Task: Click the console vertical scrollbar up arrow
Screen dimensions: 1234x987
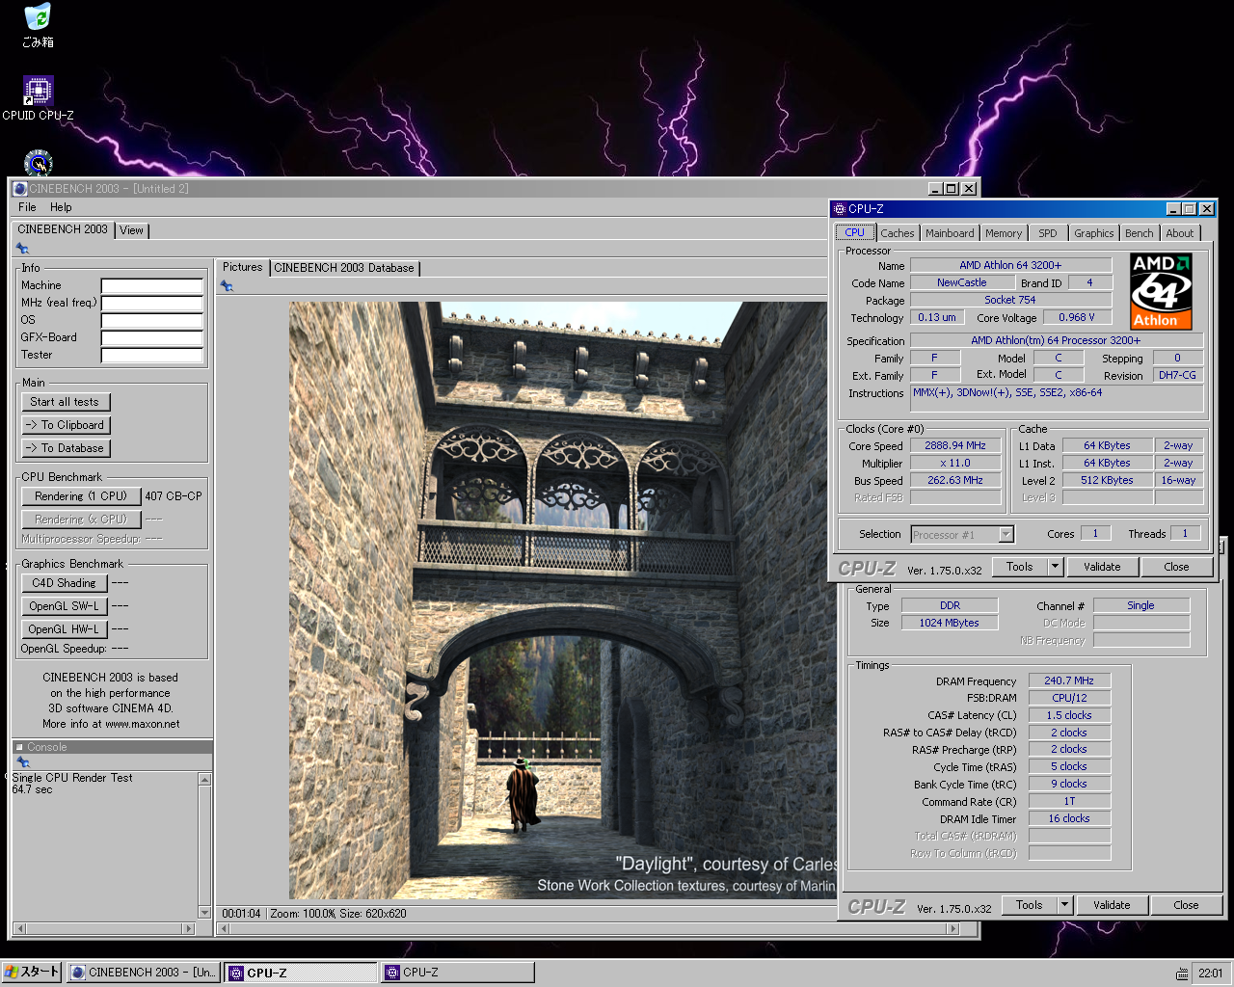Action: click(204, 779)
